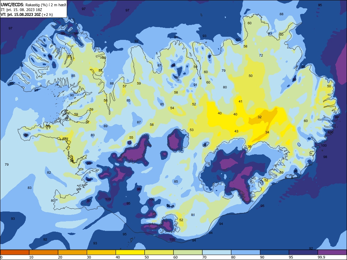Image resolution: width=347 pixels, height=260 pixels.
Task: Click the humidity value 54 on map
Action: 172,108
